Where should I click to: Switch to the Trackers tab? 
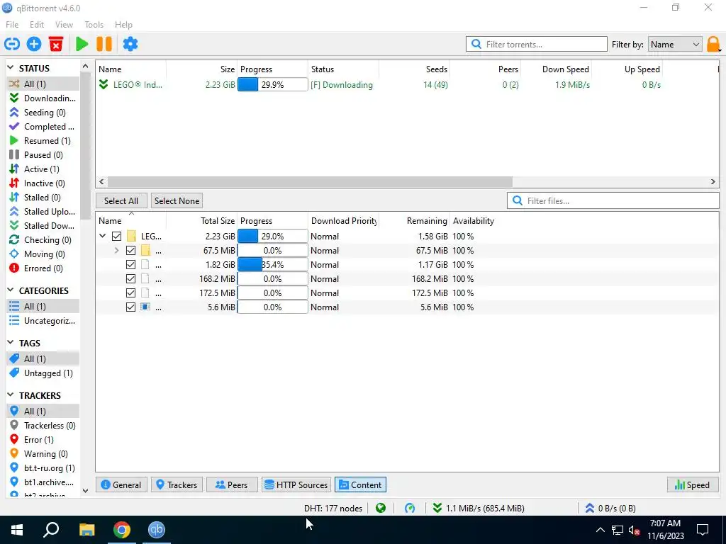pyautogui.click(x=177, y=484)
